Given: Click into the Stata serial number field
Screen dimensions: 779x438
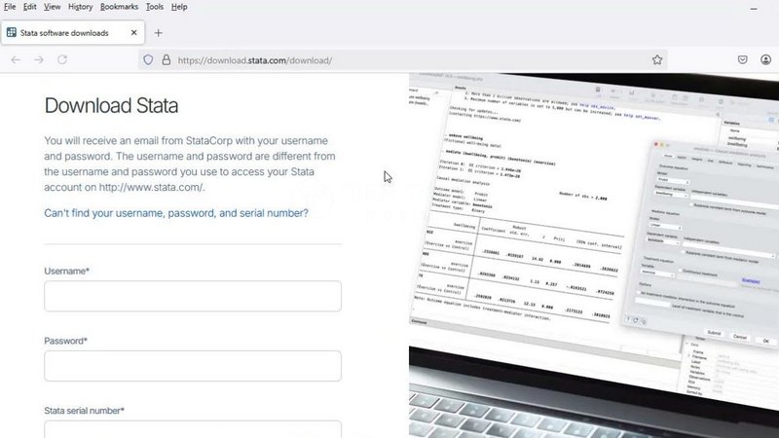Looking at the screenshot, I should click(193, 429).
